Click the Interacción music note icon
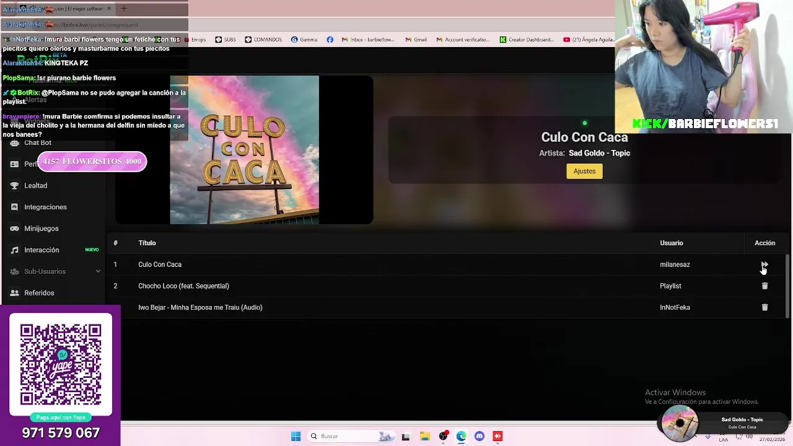 (14, 250)
